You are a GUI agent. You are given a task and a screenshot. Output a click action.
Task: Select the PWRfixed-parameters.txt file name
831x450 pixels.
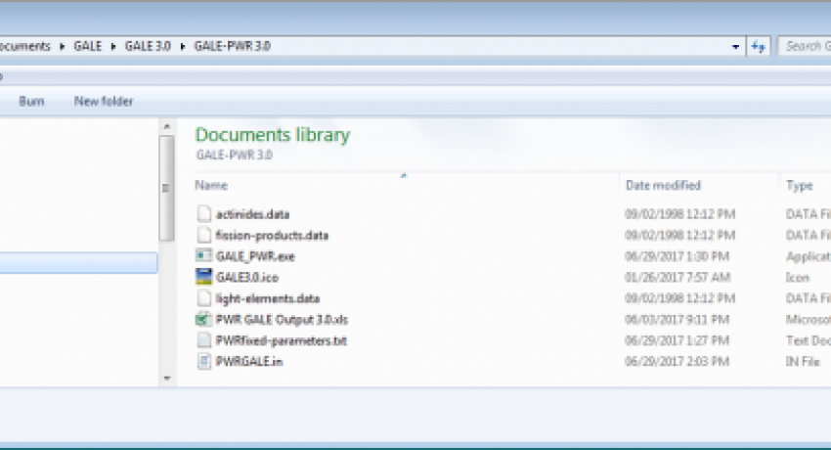coord(281,340)
